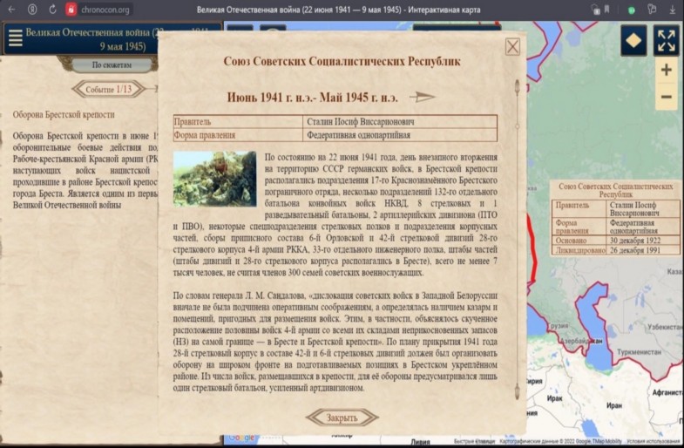The width and height of the screenshot is (684, 448).
Task: Go back in browser
Action: point(11,9)
